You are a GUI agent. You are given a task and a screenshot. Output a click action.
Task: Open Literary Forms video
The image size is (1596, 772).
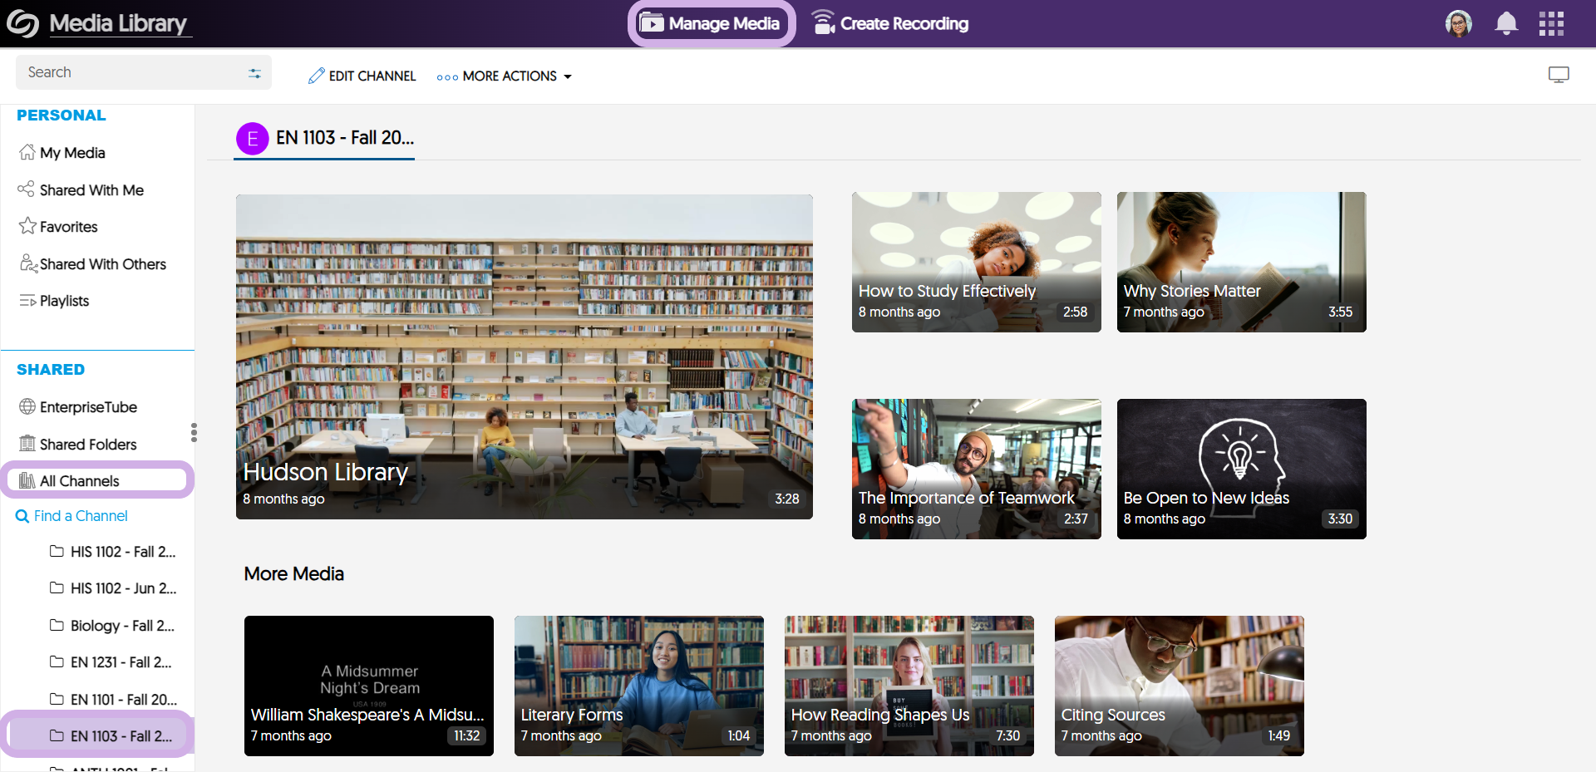[x=639, y=686]
